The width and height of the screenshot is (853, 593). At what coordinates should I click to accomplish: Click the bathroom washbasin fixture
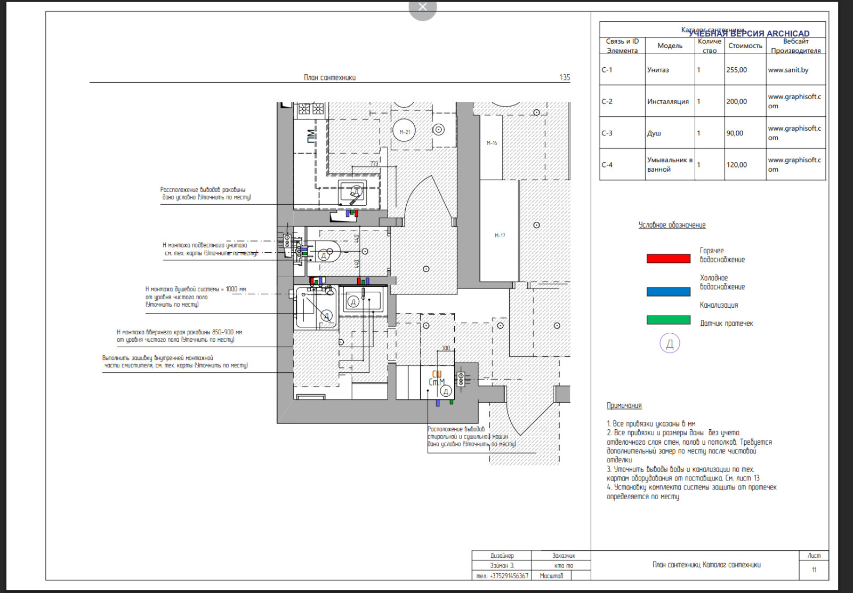(362, 300)
